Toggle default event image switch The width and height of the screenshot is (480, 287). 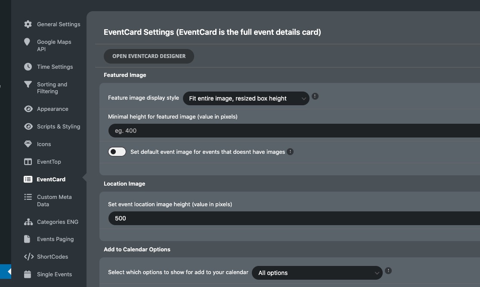pyautogui.click(x=117, y=152)
